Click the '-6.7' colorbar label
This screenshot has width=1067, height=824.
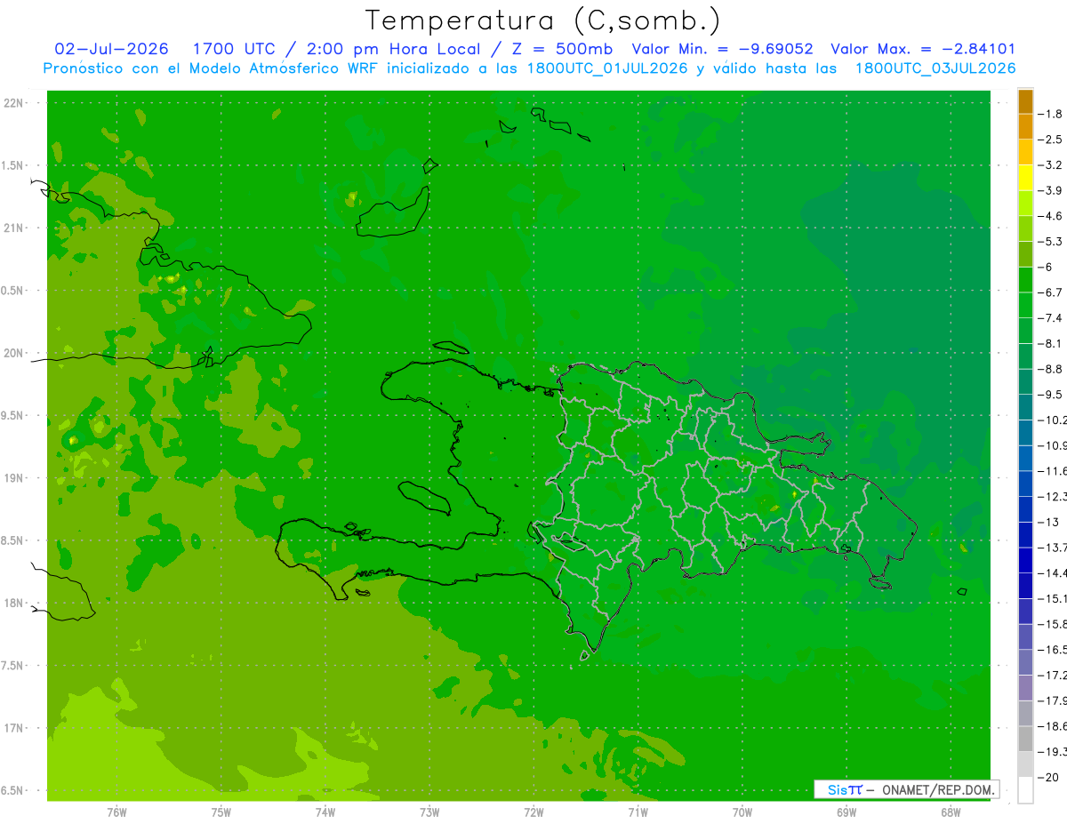(x=1050, y=292)
